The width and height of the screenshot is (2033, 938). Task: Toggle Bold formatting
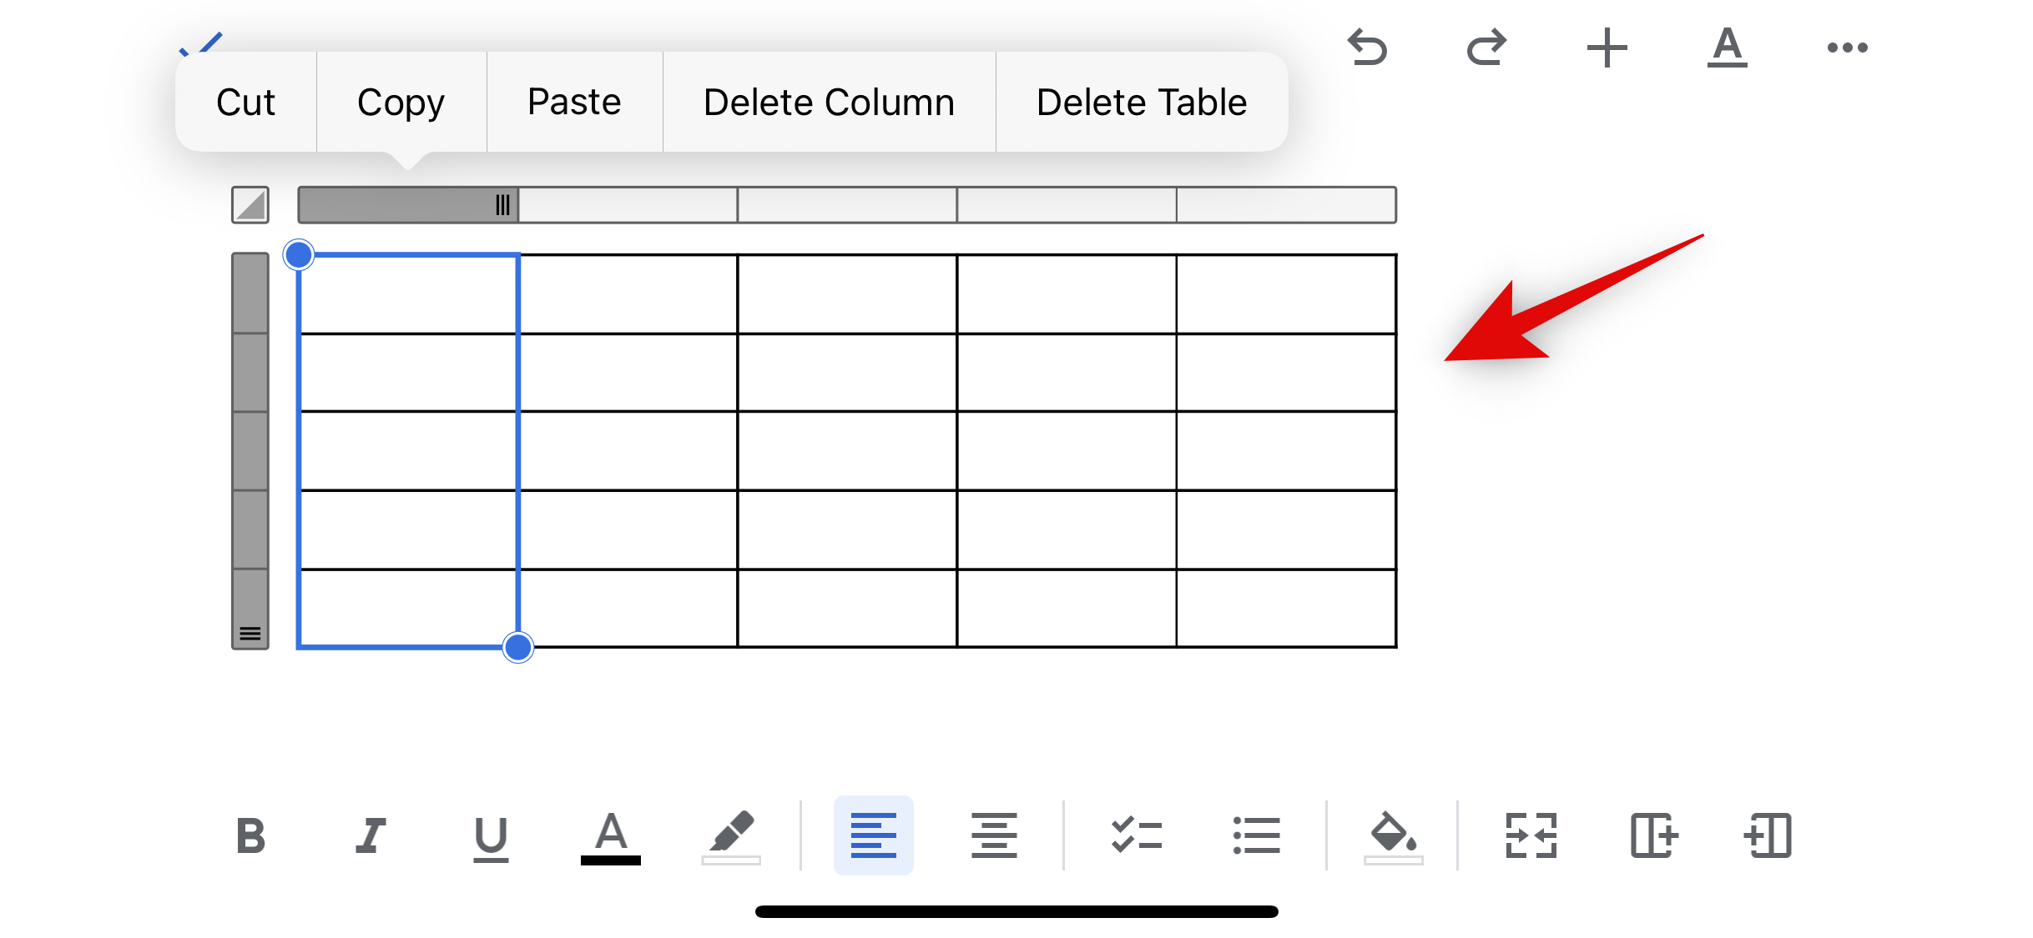point(250,835)
